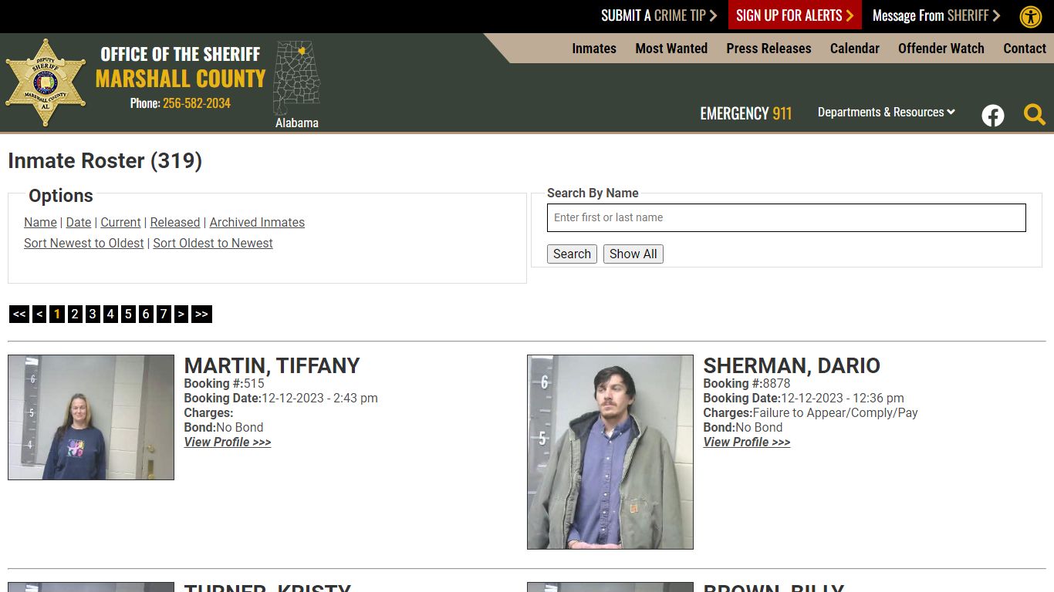View Profile for Tiffany Martin
Image resolution: width=1054 pixels, height=592 pixels.
[228, 442]
